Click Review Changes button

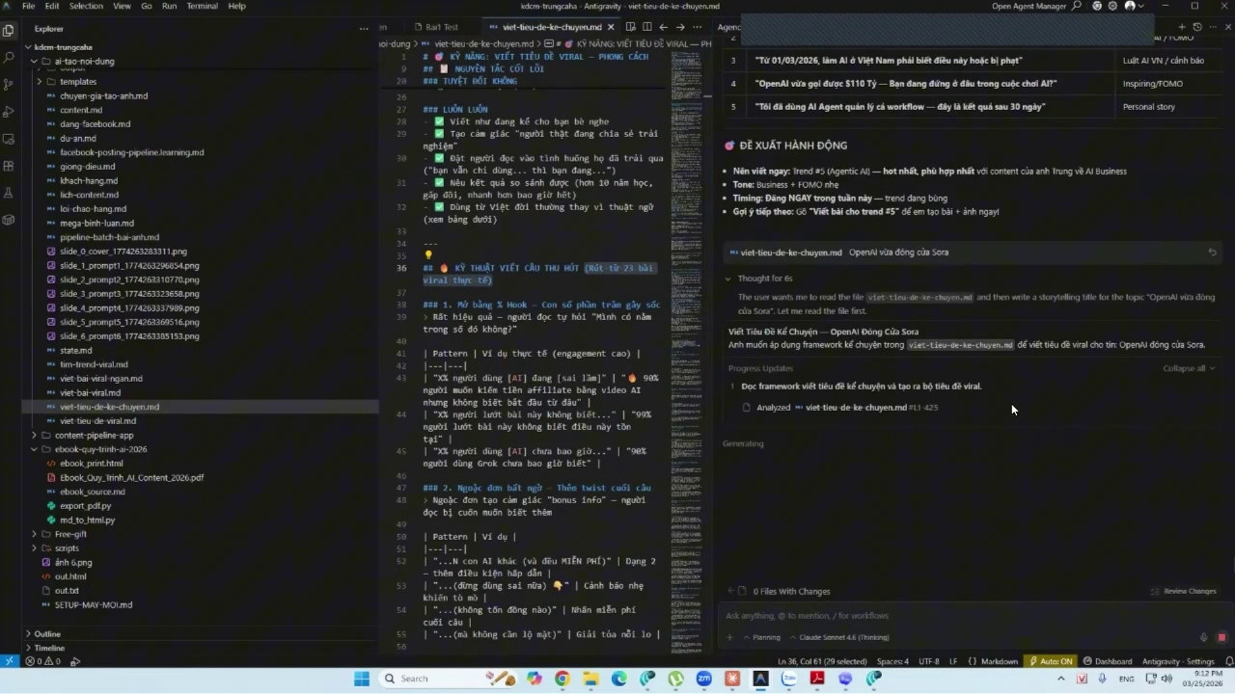tap(1183, 591)
